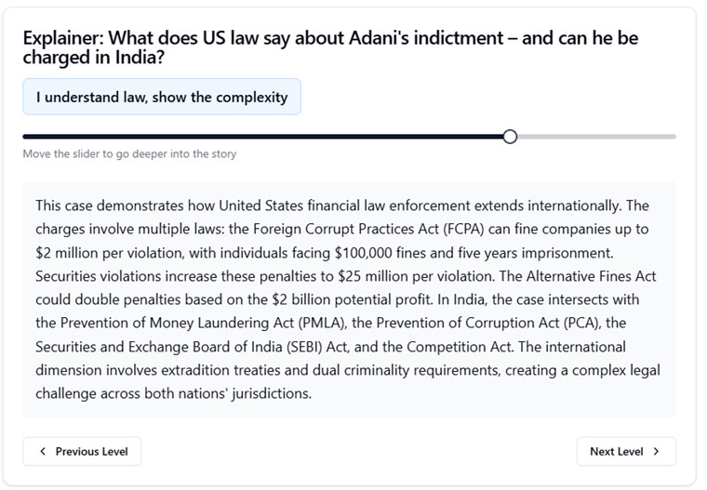Image resolution: width=707 pixels, height=490 pixels.
Task: Click the 'Move the slider to go deeper' hint
Action: click(x=129, y=154)
